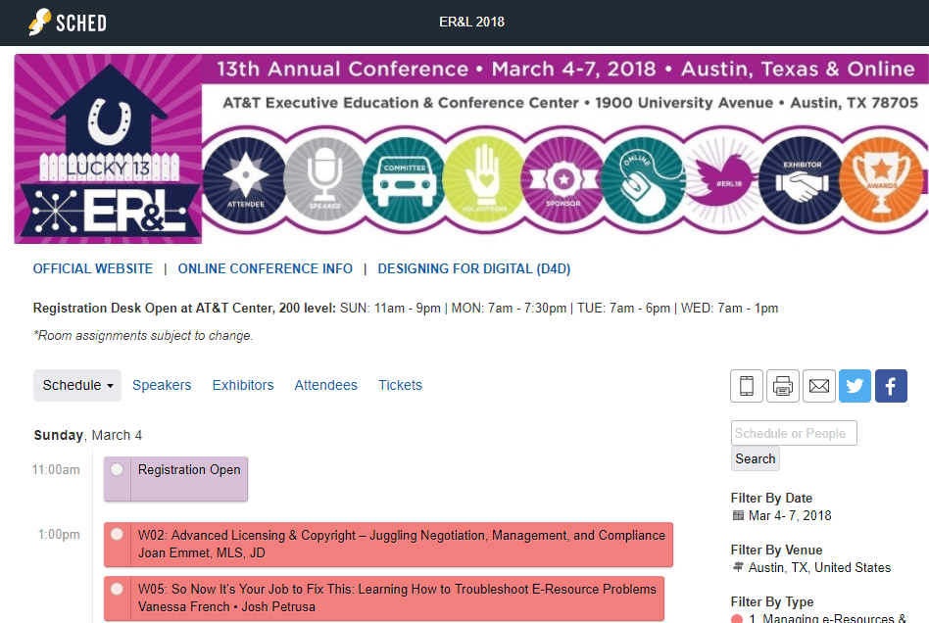Switch to the Speakers tab

[162, 385]
